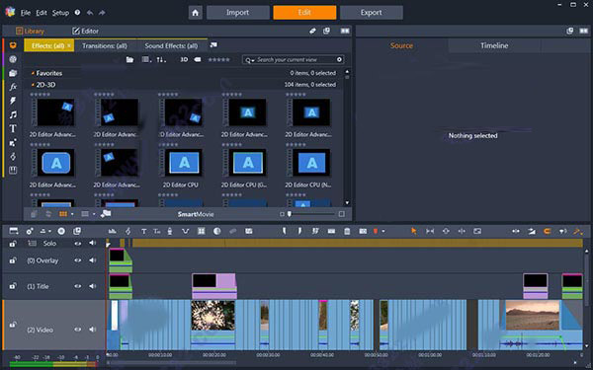Toggle visibility eye of Overlay track
This screenshot has height=370, width=593.
[x=77, y=260]
